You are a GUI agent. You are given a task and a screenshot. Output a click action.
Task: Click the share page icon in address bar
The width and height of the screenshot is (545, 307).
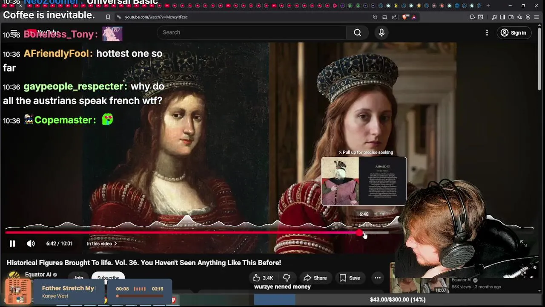tap(394, 17)
